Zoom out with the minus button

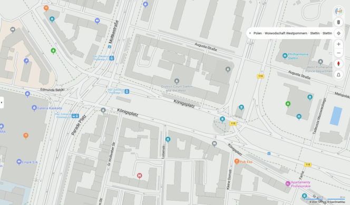click(x=338, y=53)
